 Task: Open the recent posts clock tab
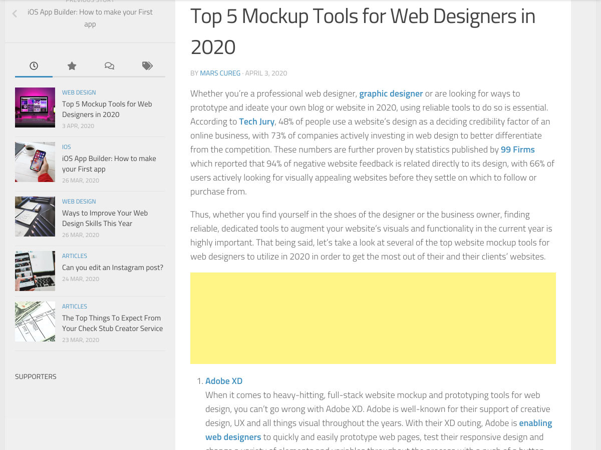34,66
